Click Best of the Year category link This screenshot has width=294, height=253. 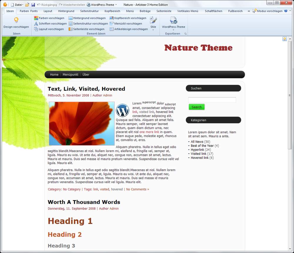coord(202,146)
